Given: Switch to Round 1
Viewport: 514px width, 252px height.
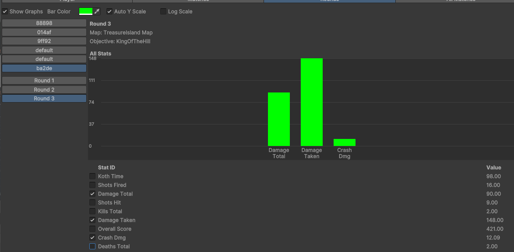Looking at the screenshot, I should point(44,81).
